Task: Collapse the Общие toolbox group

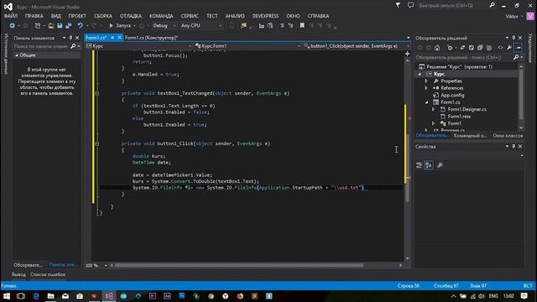Action: [17, 55]
